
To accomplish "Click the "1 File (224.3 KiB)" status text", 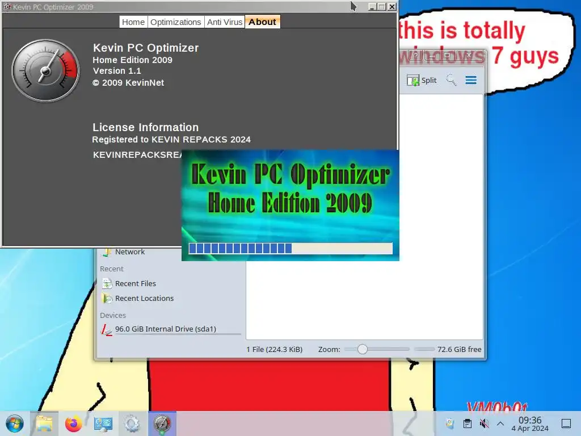I will coord(275,349).
